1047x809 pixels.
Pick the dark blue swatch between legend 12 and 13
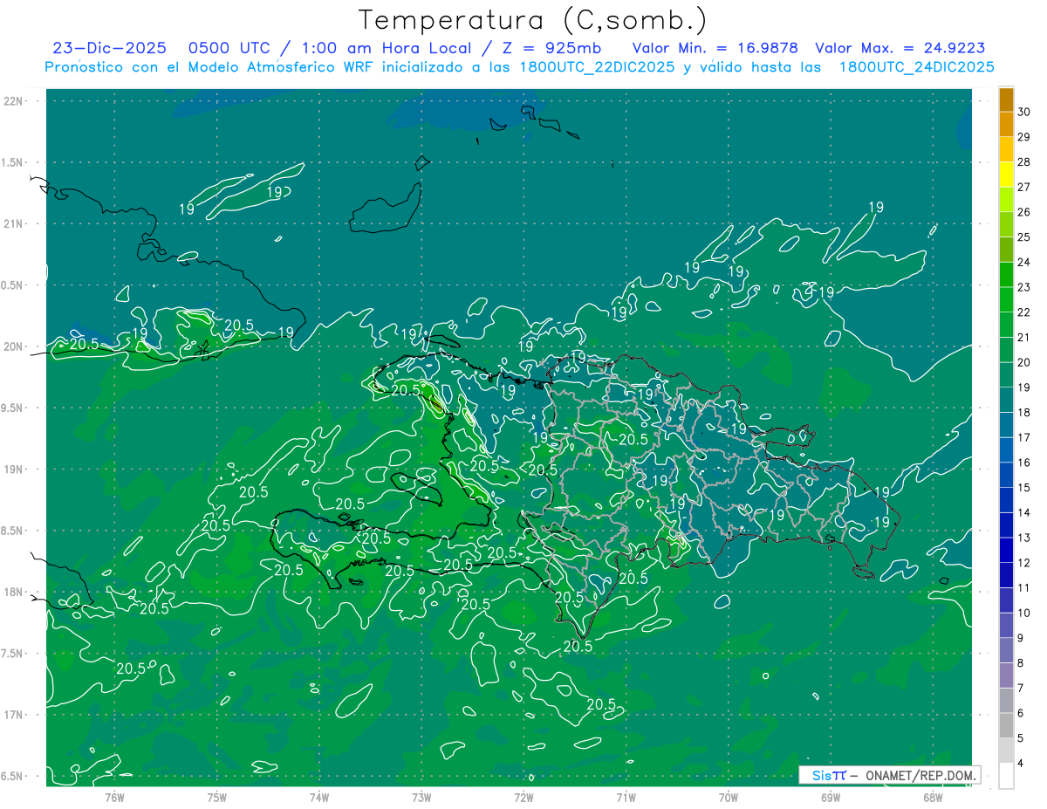(1006, 550)
